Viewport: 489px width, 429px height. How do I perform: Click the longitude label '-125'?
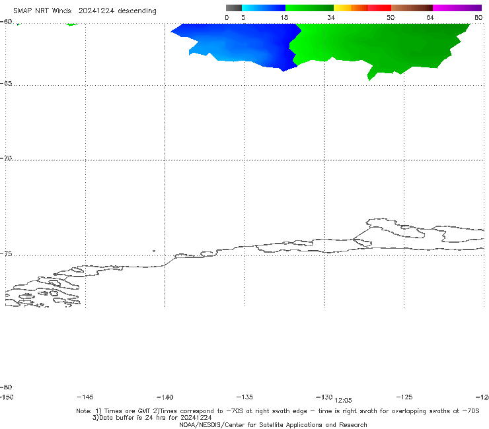click(x=404, y=397)
